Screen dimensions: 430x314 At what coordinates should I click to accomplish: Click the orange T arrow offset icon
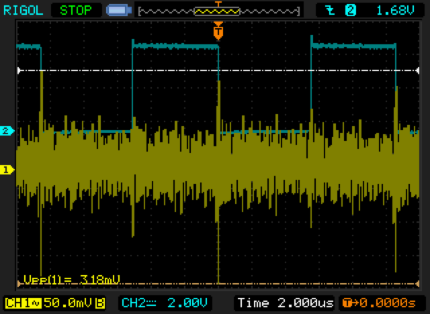click(350, 303)
